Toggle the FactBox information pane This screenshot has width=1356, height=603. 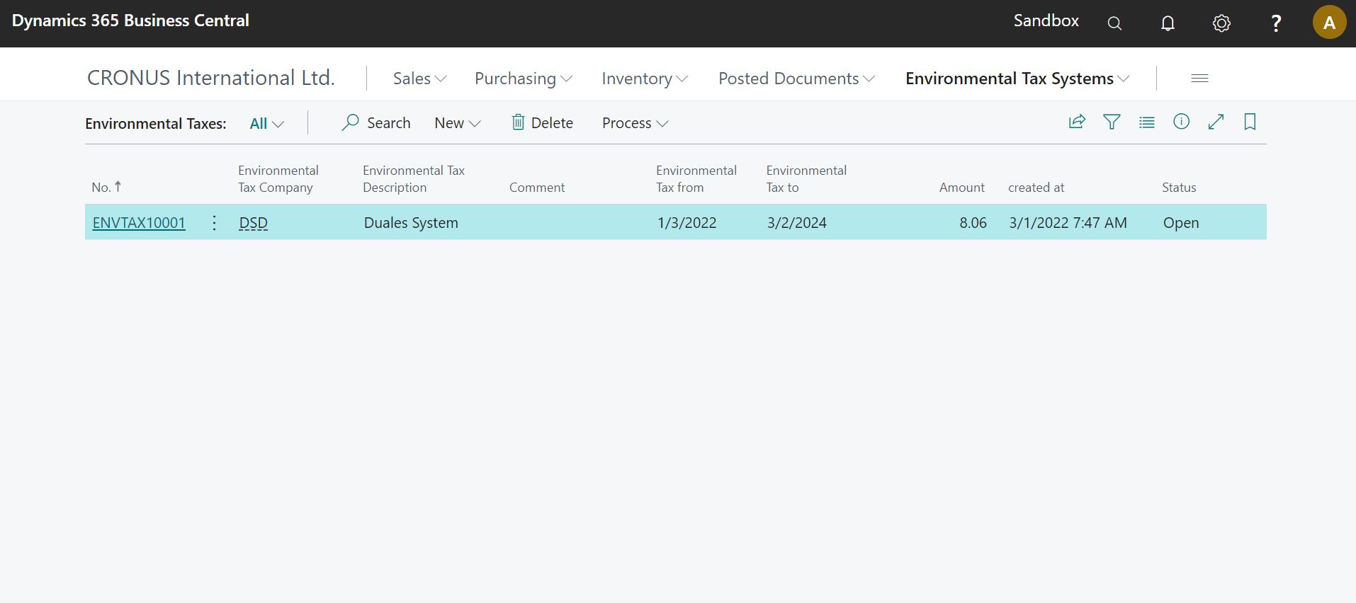coord(1181,122)
